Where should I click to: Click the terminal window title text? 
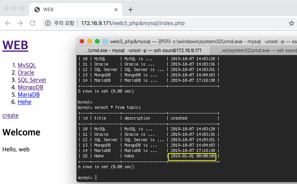coord(204,41)
